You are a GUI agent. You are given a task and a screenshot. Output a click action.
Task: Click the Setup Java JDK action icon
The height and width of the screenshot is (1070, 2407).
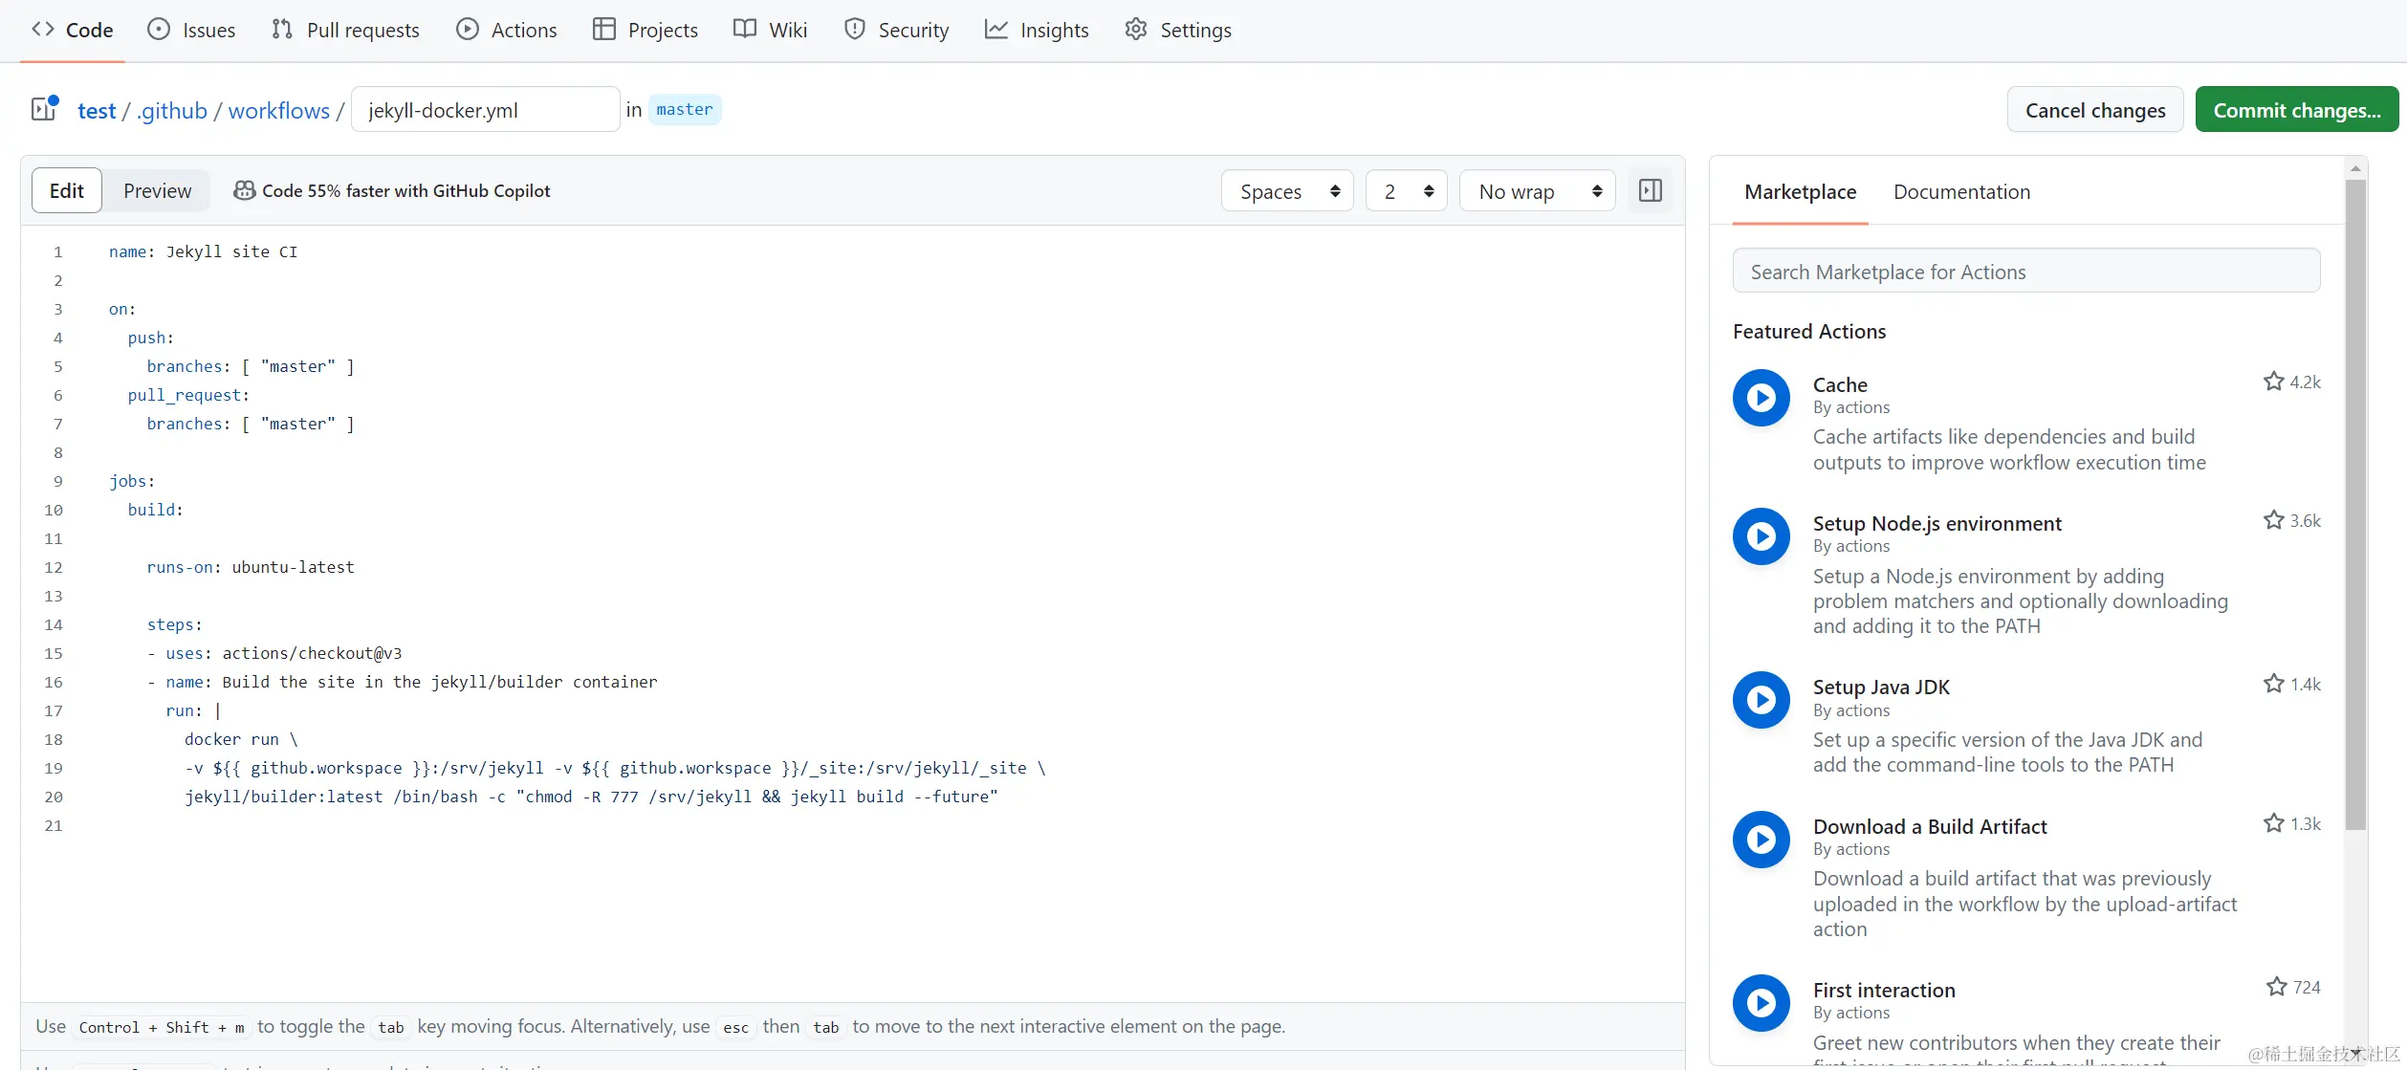[x=1761, y=700]
